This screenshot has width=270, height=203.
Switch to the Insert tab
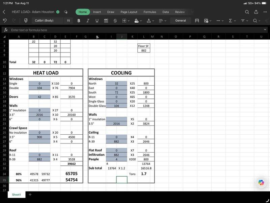tap(97, 12)
